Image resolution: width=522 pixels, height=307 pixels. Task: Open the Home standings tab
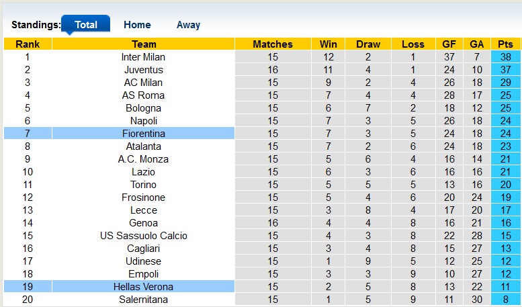click(137, 25)
